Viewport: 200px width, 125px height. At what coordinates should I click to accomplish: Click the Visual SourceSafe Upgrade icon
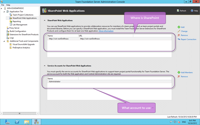[x=11, y=44]
